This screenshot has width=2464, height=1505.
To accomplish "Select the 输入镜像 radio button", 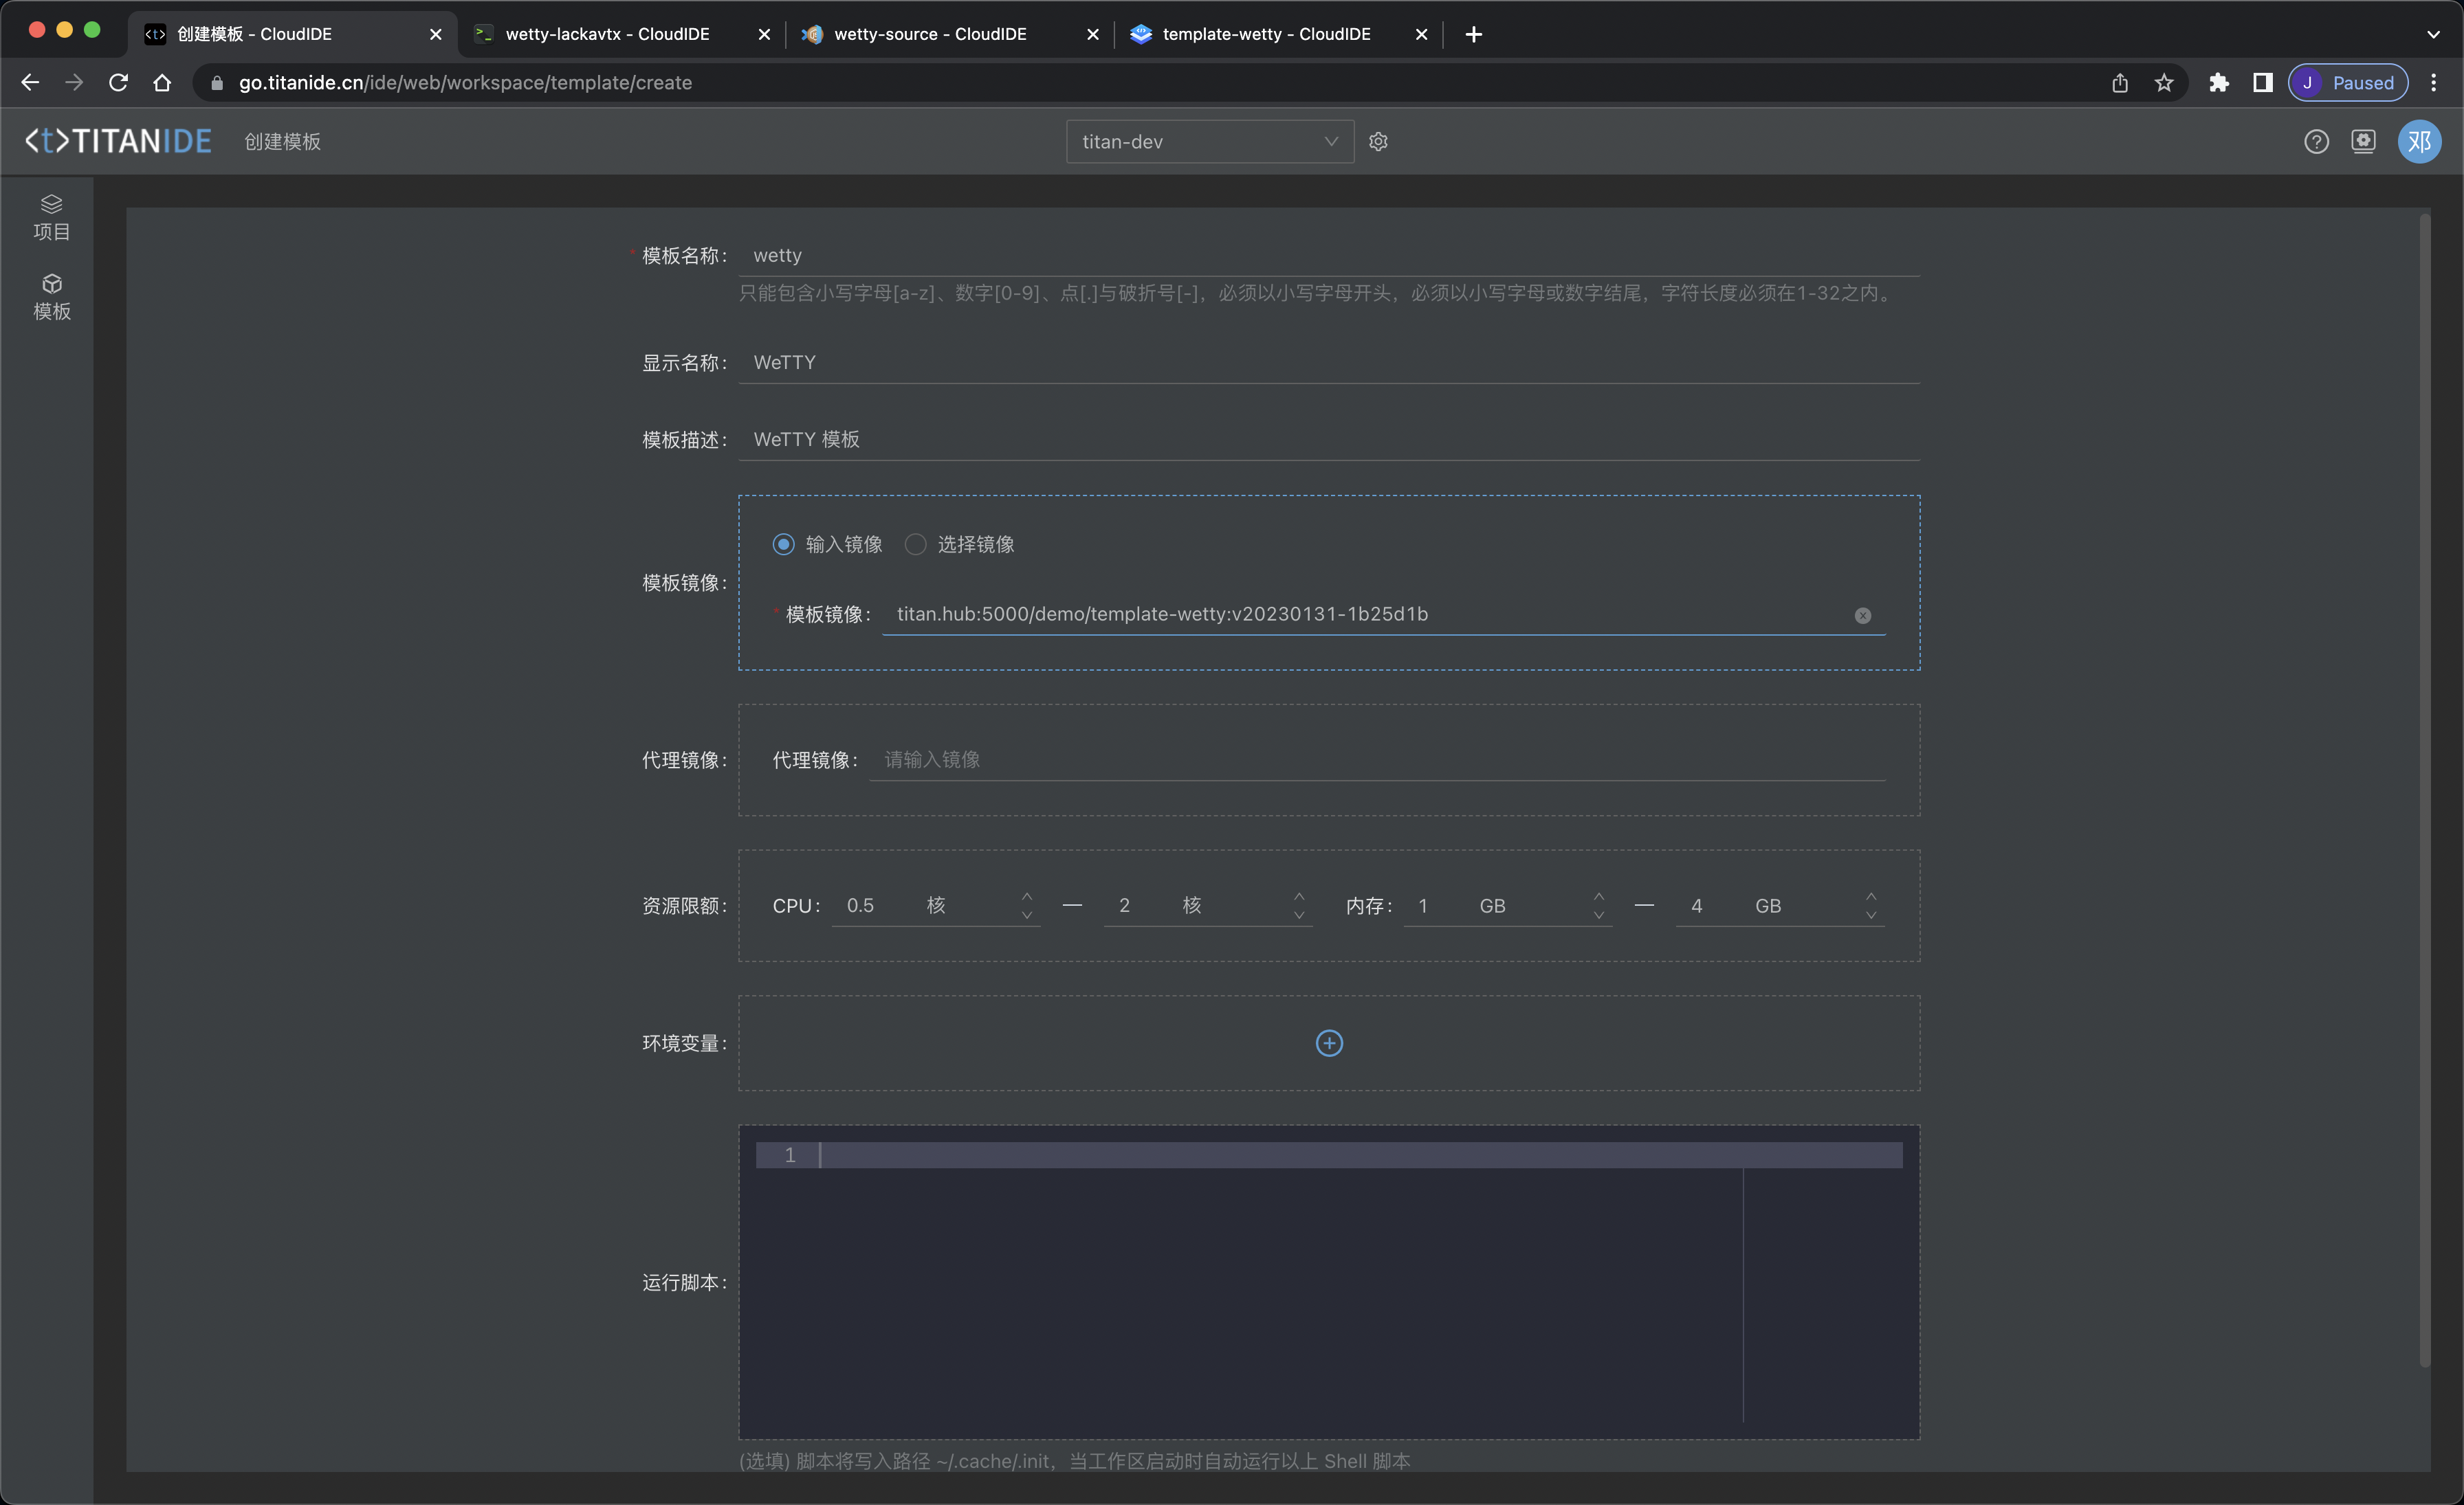I will [x=783, y=545].
